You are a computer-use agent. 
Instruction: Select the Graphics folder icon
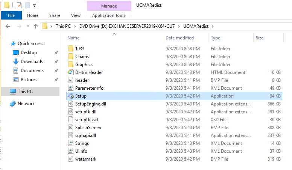[x=71, y=65]
